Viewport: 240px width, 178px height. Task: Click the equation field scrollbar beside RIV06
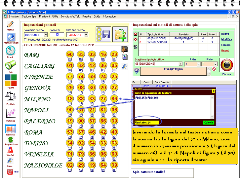click(x=209, y=71)
